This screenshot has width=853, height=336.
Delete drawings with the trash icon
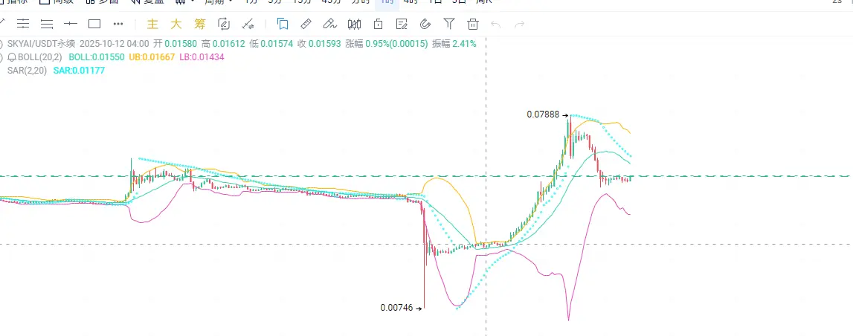(x=473, y=23)
